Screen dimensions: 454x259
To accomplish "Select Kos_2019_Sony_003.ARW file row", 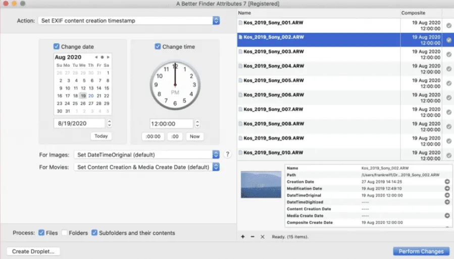I will (345, 54).
